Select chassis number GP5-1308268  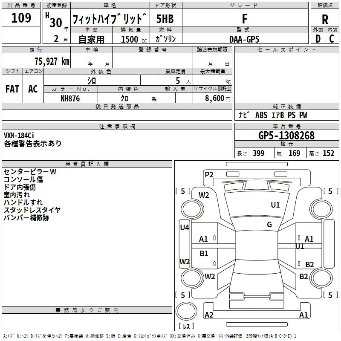pos(286,136)
